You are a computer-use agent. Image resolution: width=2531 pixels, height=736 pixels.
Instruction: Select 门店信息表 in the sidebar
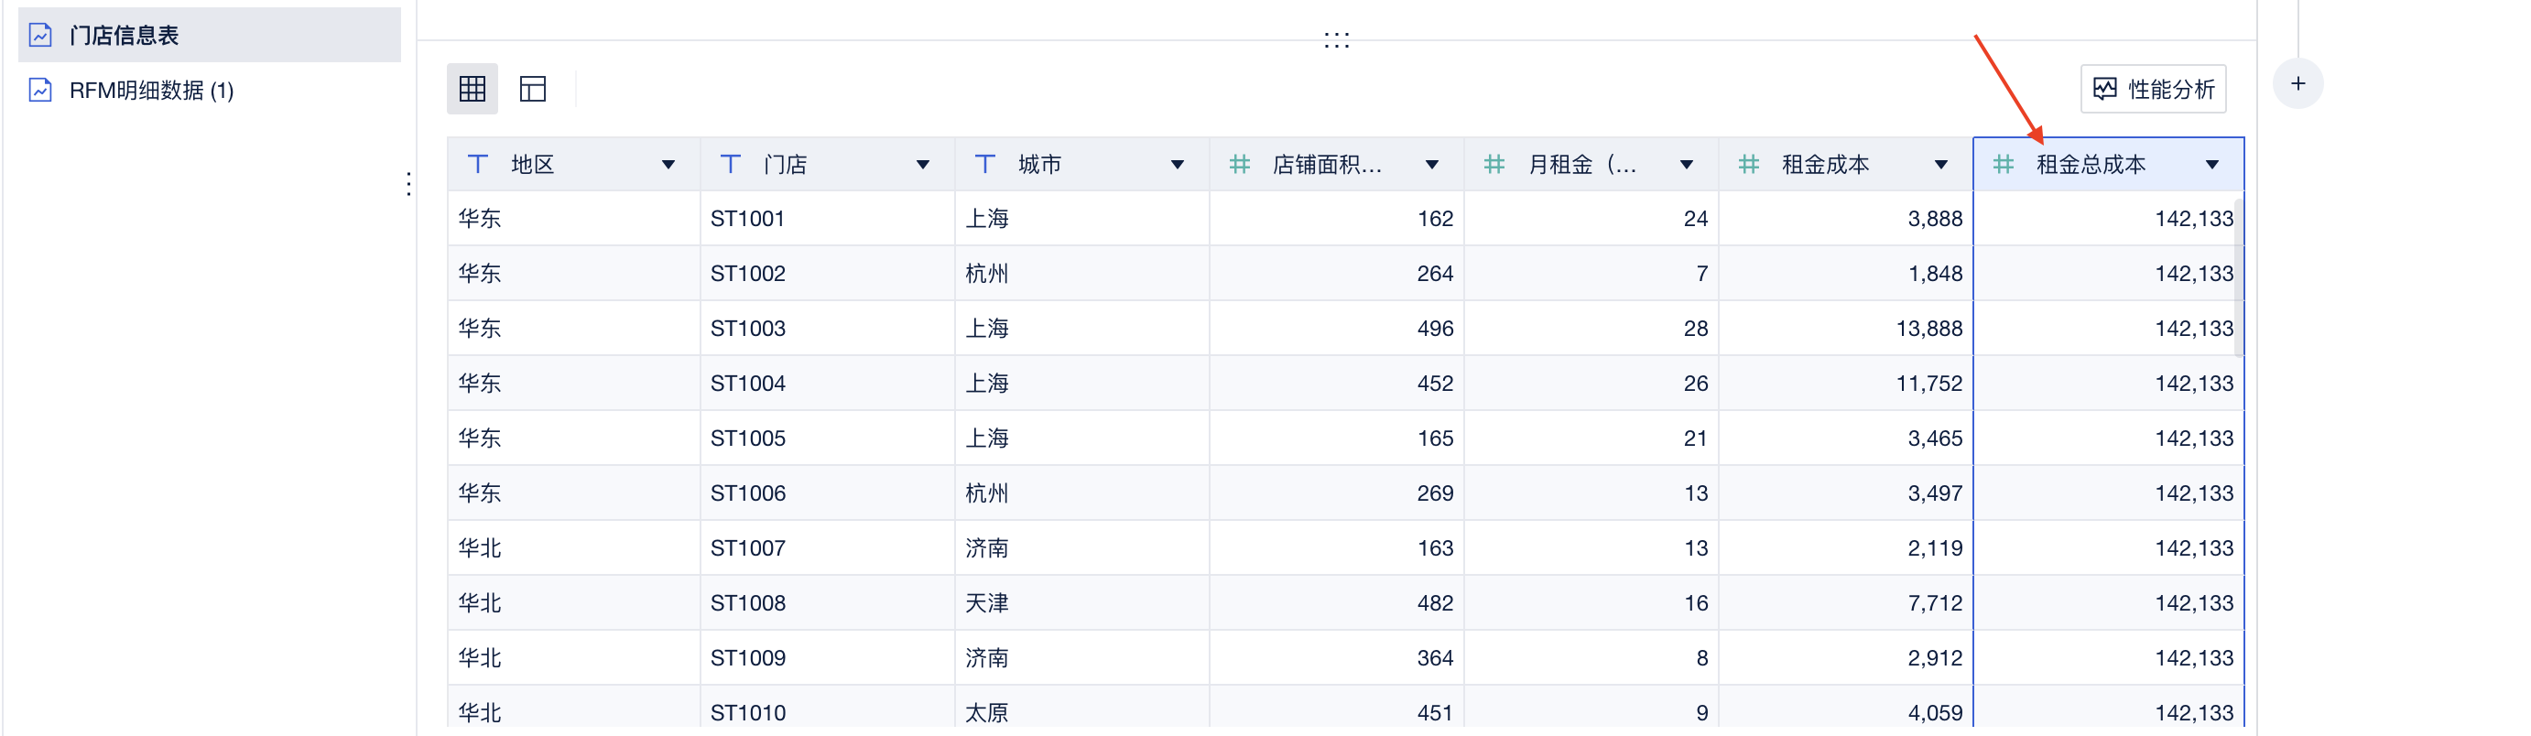pos(210,36)
